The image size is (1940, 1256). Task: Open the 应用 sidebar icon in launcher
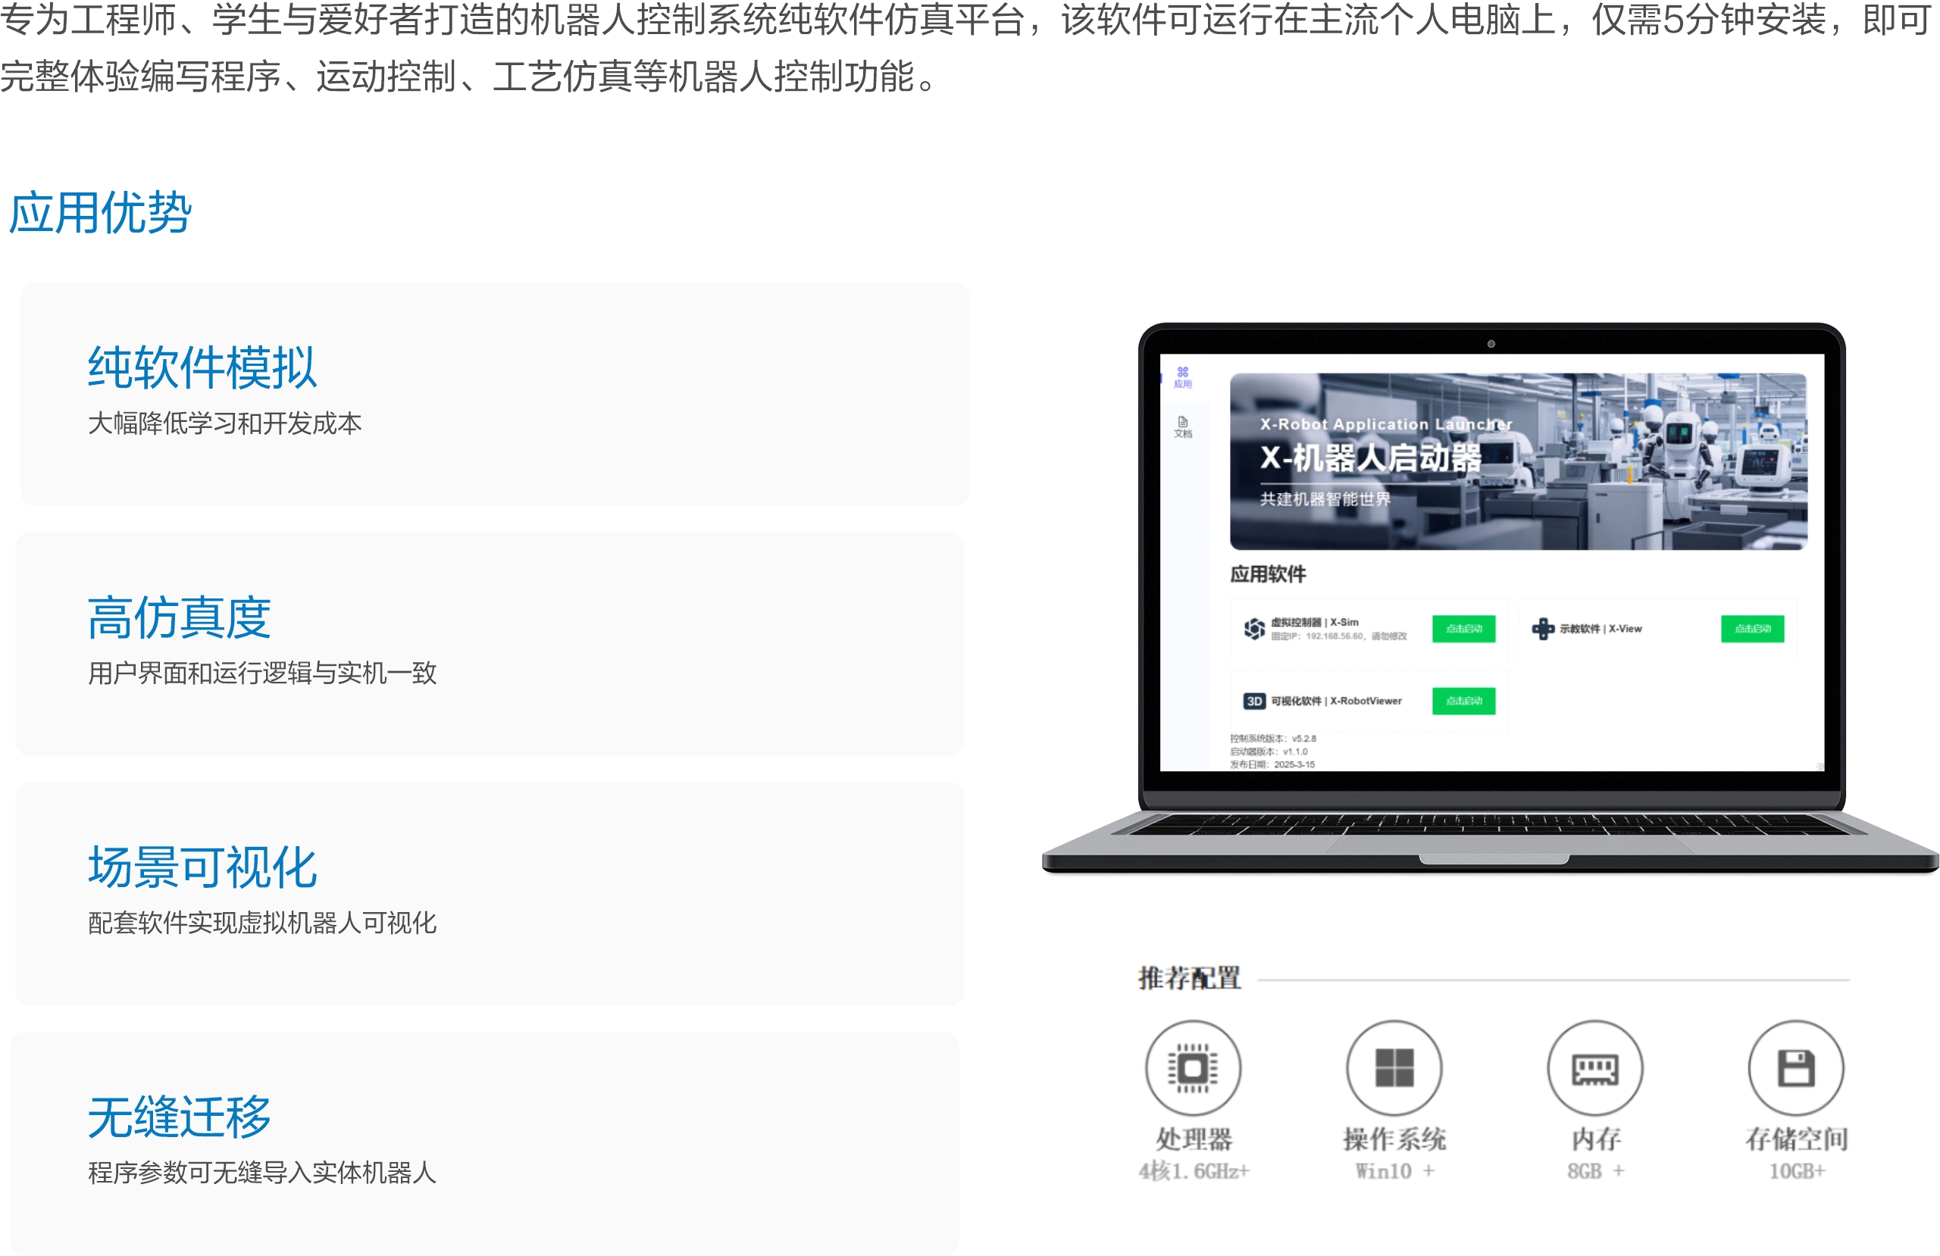[x=1183, y=377]
